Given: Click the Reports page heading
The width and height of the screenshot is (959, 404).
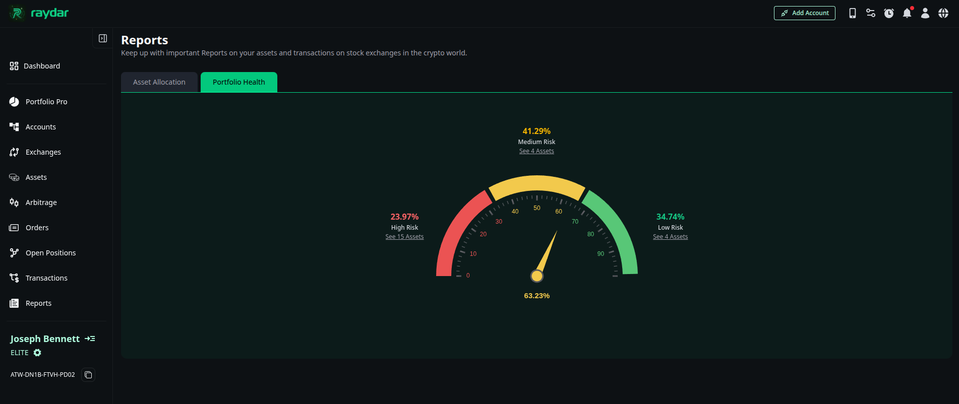Looking at the screenshot, I should [145, 40].
